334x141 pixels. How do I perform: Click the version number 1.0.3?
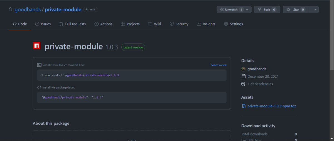112,47
